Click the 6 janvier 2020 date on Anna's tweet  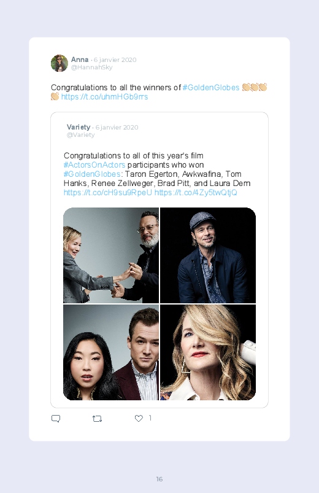click(115, 60)
